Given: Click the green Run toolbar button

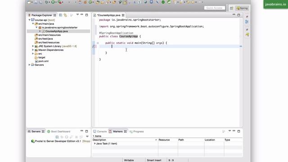Looking at the screenshot, I should coord(53,2).
